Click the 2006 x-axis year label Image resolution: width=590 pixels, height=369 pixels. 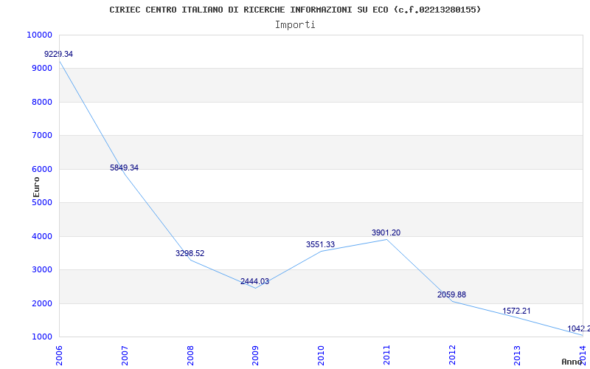point(59,356)
